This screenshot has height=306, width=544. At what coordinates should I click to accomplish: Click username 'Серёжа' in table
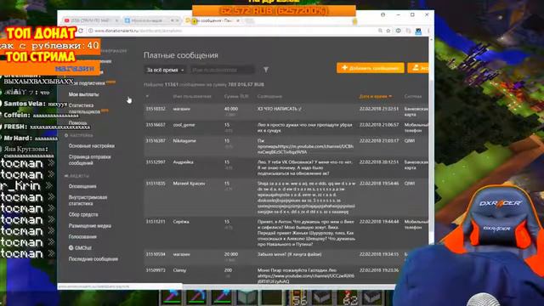(x=181, y=221)
